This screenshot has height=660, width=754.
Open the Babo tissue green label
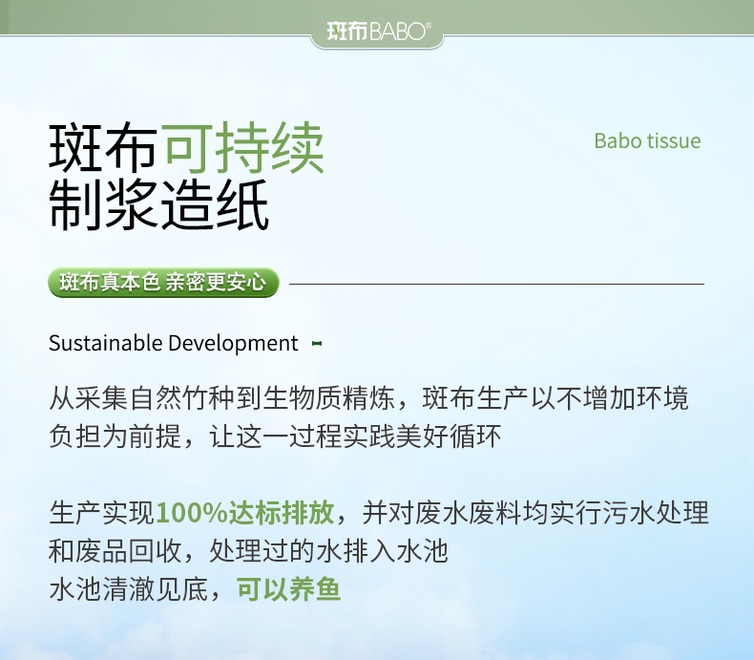point(646,141)
